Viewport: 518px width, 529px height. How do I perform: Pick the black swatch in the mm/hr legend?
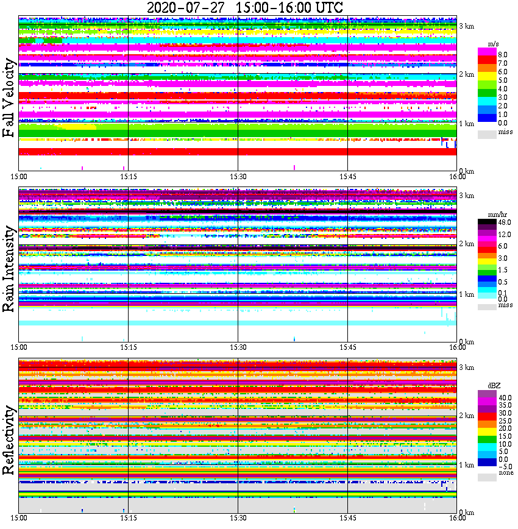(x=487, y=222)
